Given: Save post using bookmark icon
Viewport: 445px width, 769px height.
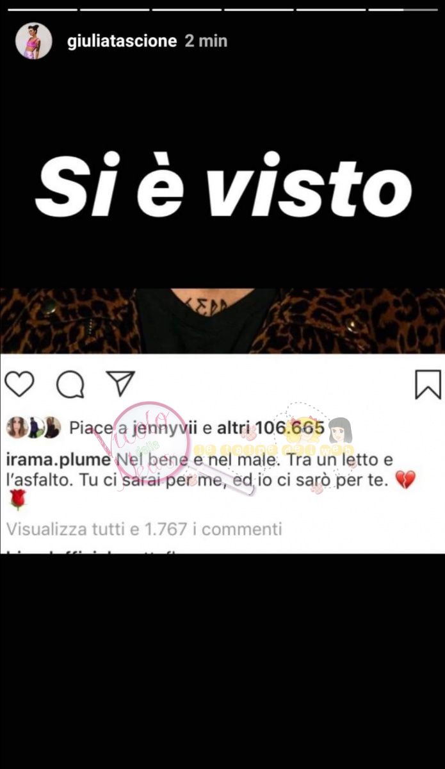Looking at the screenshot, I should (428, 384).
